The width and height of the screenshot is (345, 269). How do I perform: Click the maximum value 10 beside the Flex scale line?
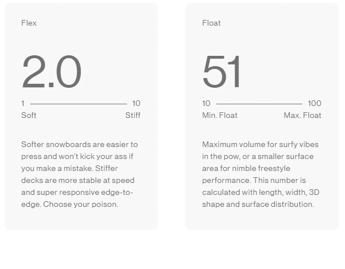[x=136, y=104]
